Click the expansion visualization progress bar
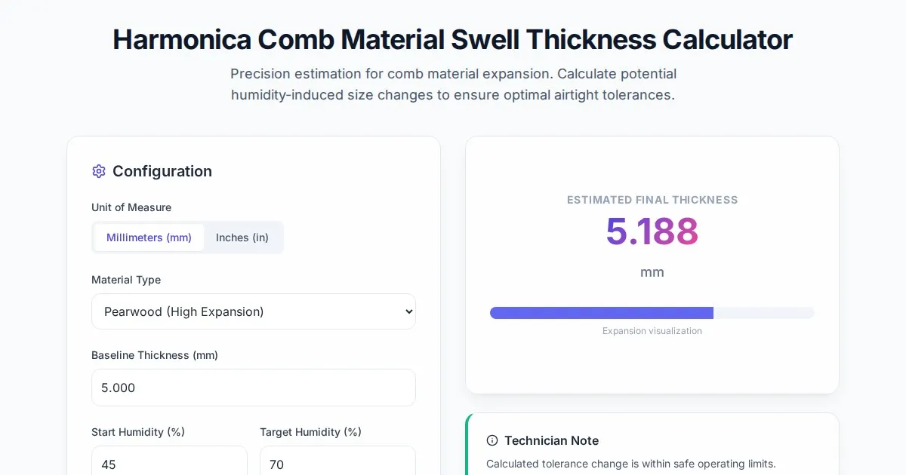Image resolution: width=906 pixels, height=475 pixels. tap(652, 313)
